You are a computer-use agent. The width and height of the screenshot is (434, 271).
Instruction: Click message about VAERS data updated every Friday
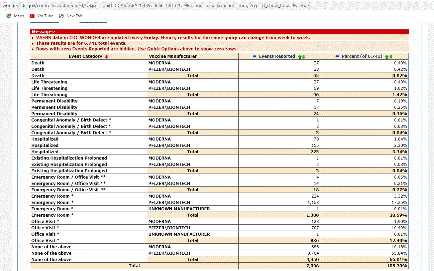coord(173,38)
